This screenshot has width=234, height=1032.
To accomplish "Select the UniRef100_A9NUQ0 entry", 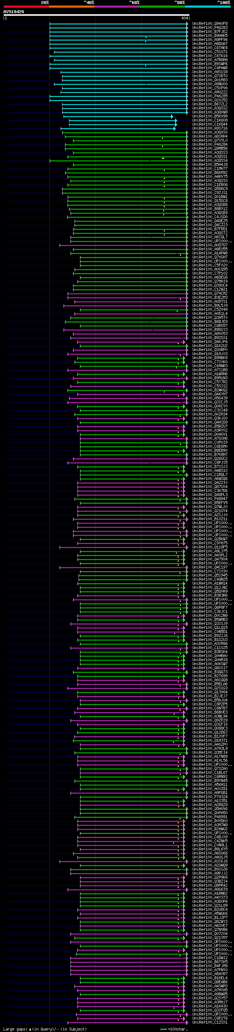I will pos(210,84).
